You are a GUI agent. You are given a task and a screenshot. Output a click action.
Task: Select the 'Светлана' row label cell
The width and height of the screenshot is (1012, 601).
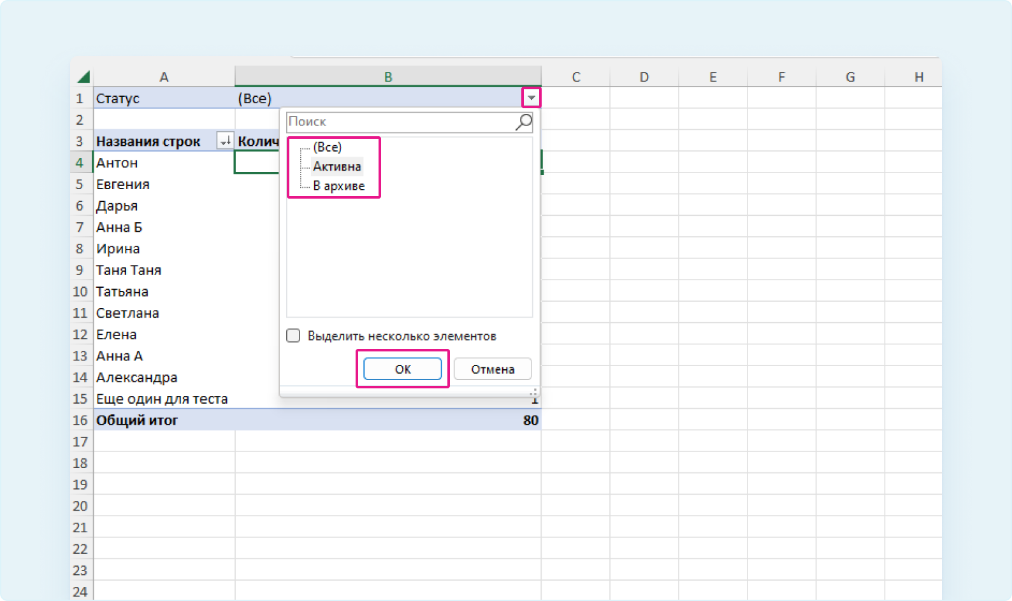point(164,313)
